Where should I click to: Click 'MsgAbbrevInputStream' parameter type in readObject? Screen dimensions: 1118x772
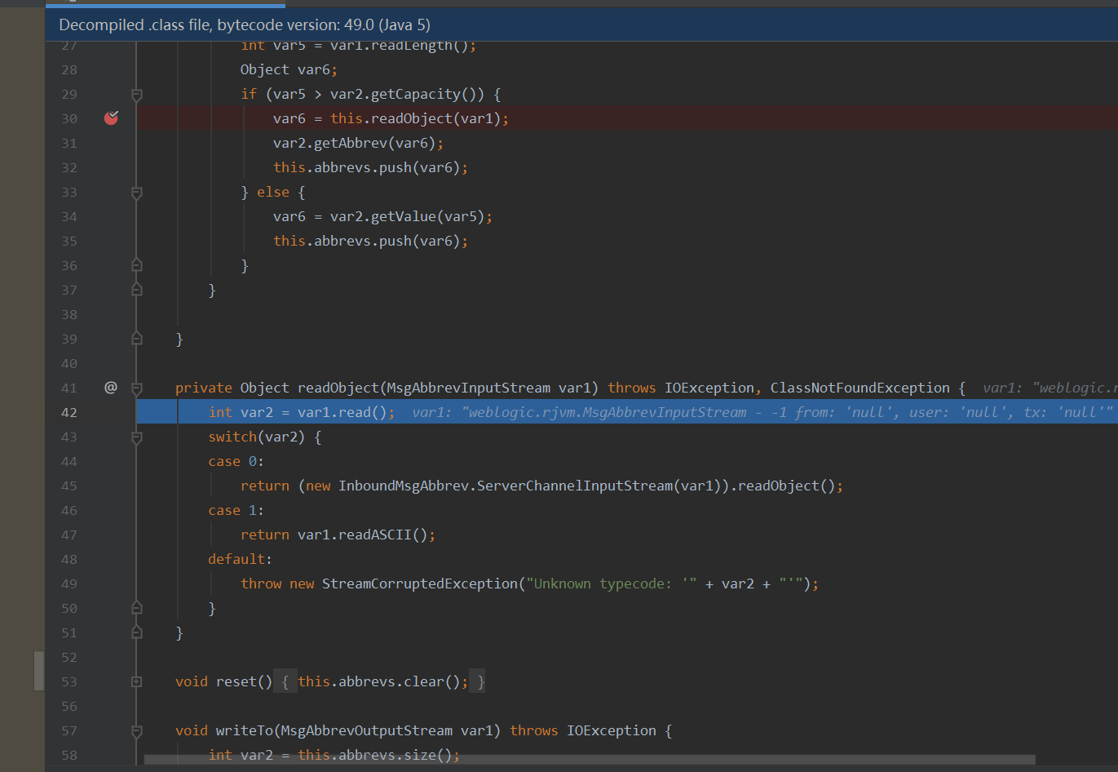pos(469,388)
